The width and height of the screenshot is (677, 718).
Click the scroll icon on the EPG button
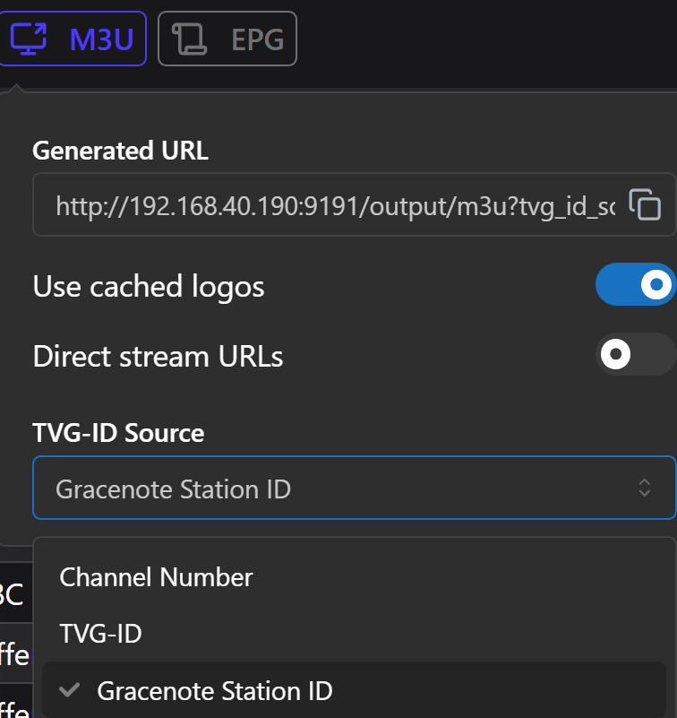pyautogui.click(x=188, y=39)
